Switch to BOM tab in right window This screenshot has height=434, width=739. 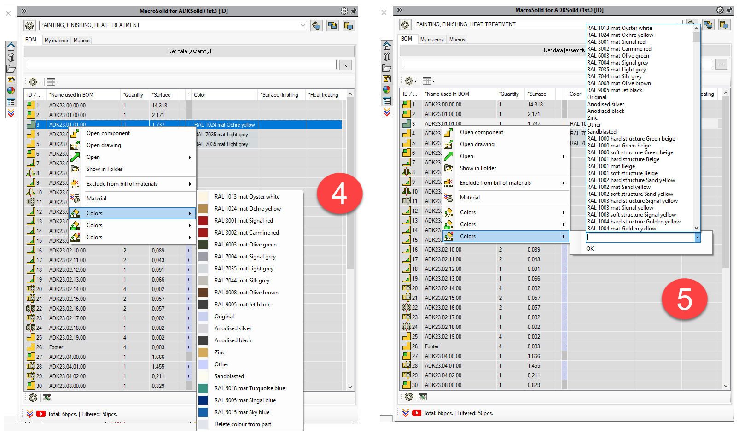407,39
